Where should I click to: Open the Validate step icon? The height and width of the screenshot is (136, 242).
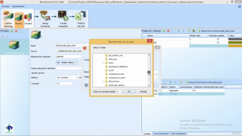[x=28, y=19]
